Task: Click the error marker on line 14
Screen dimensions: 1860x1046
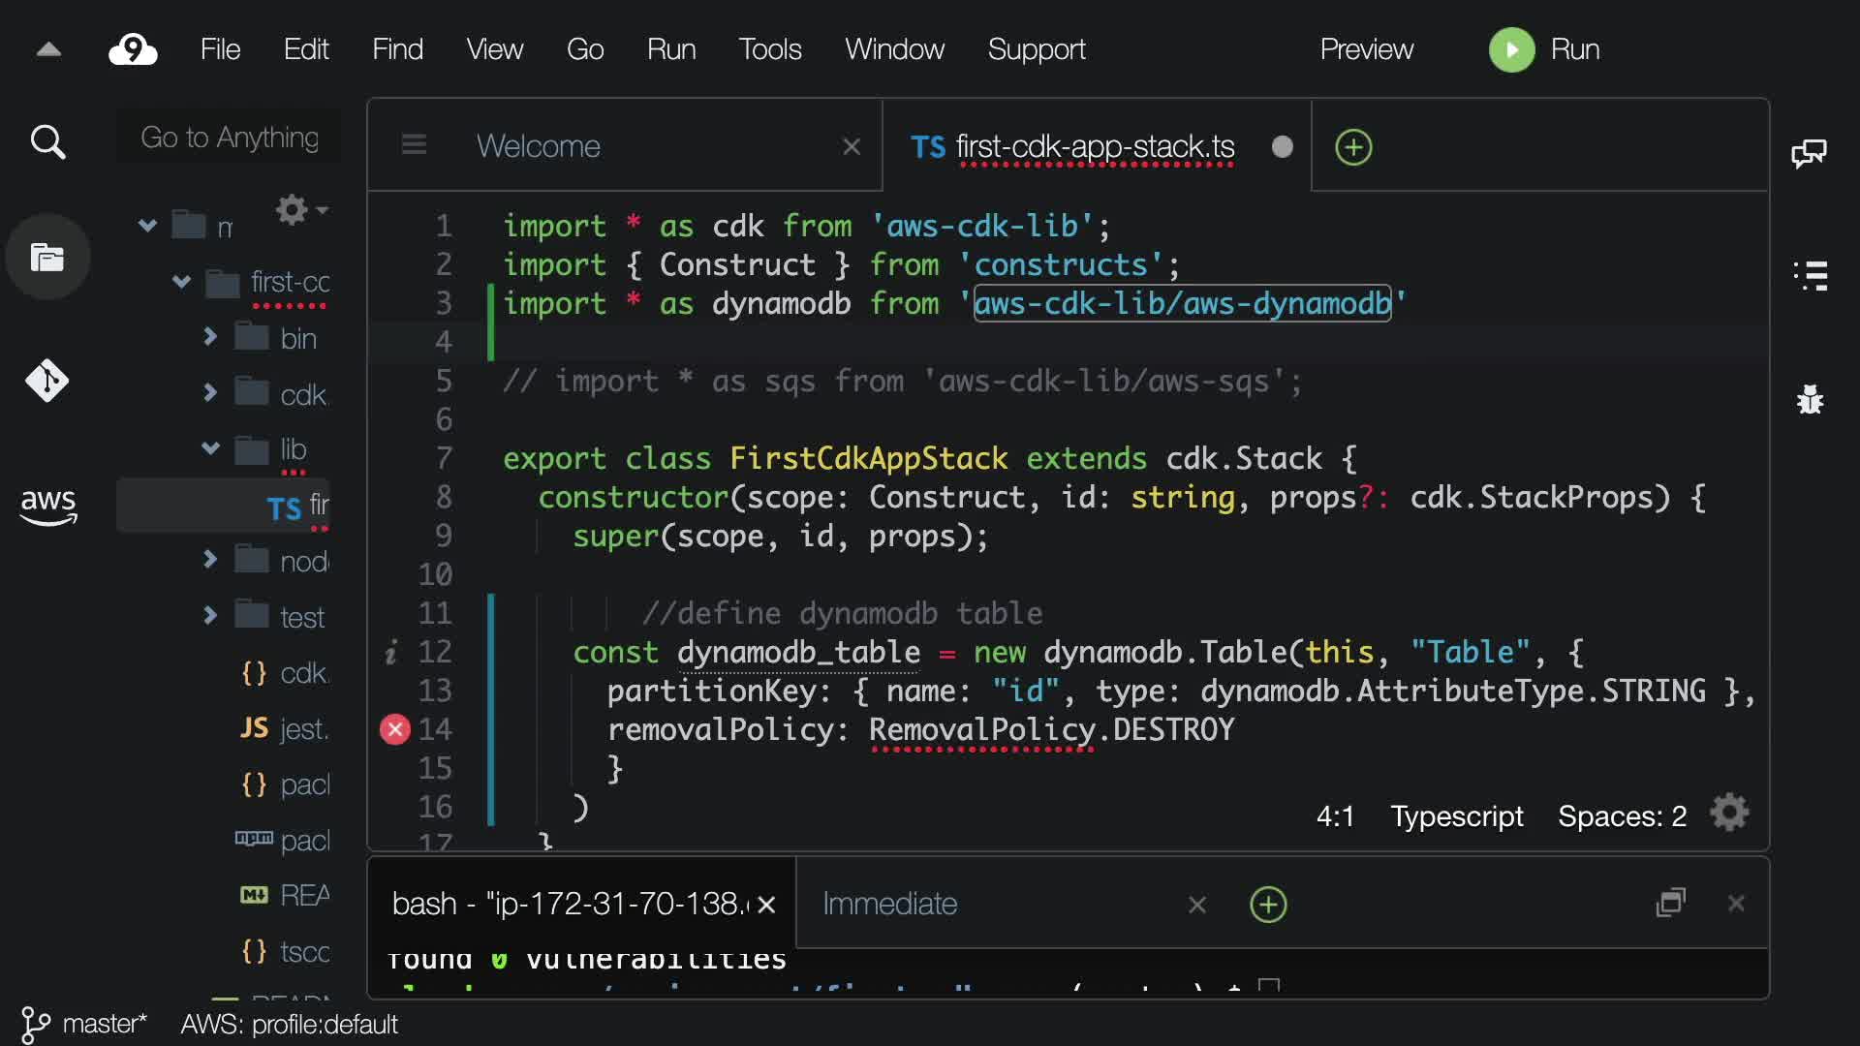Action: [394, 729]
